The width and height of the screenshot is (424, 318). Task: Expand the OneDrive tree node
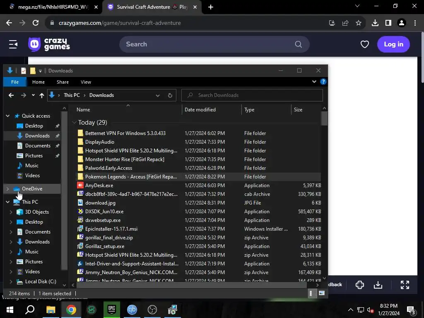pos(8,189)
